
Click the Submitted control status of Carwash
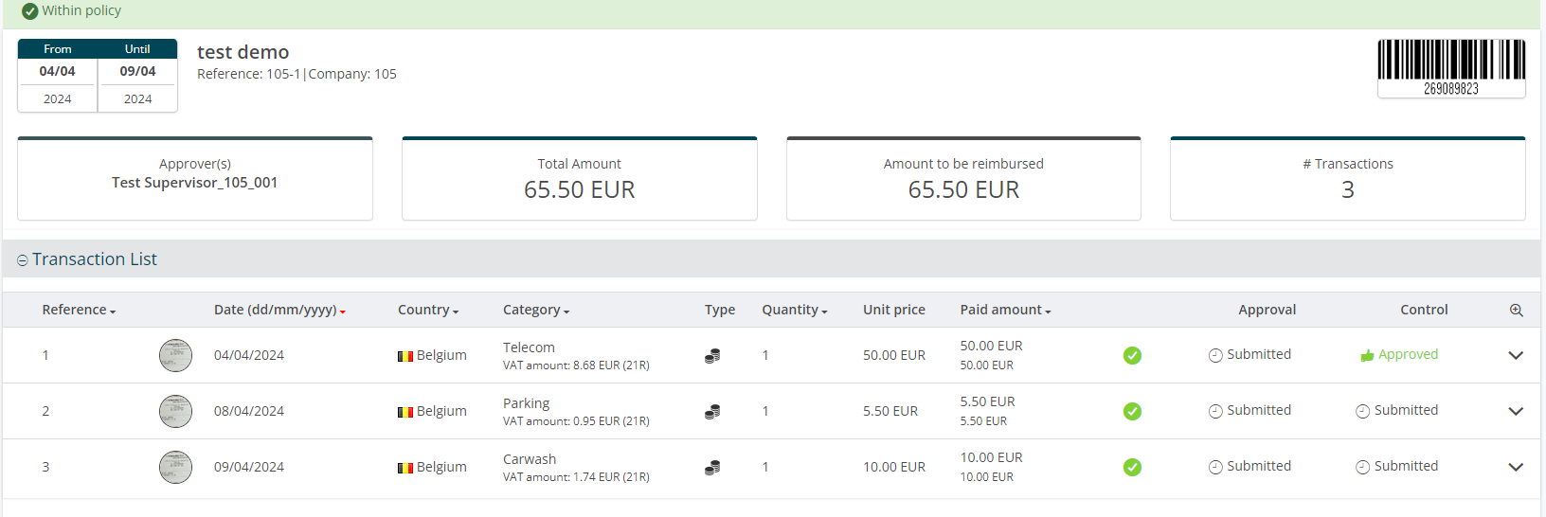coord(1397,466)
